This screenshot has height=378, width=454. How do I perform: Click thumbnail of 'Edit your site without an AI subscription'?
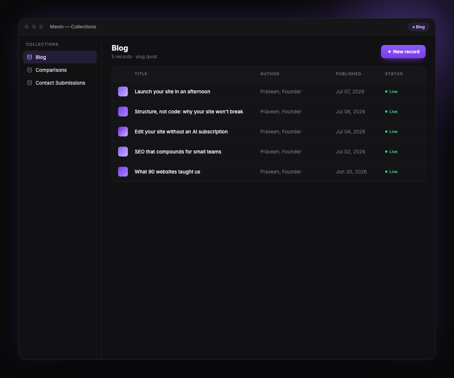tap(123, 132)
